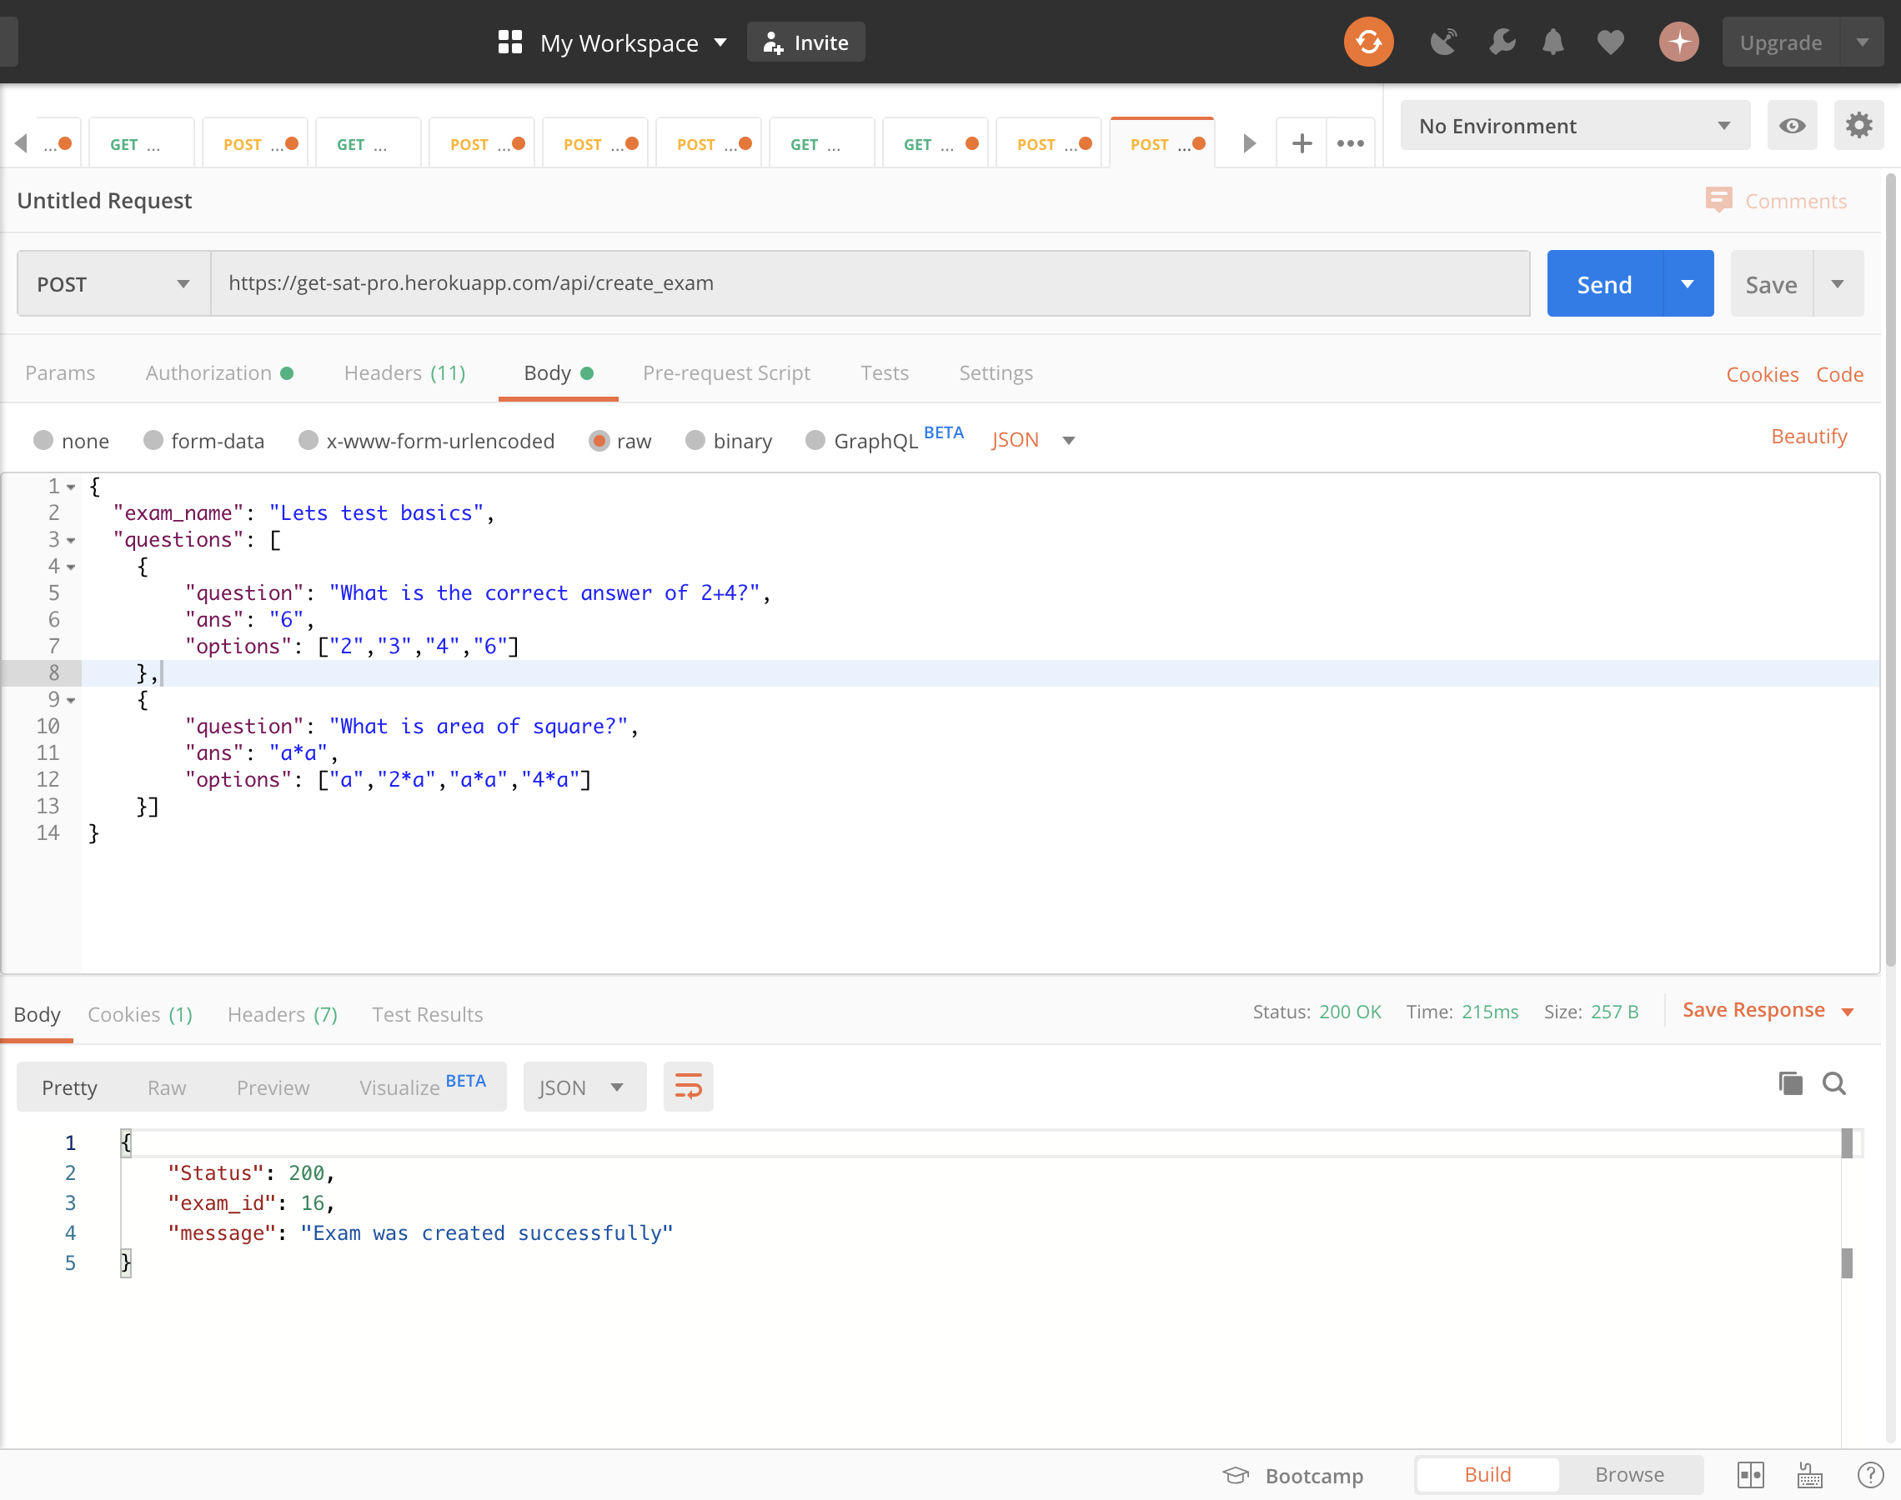Image resolution: width=1901 pixels, height=1500 pixels.
Task: Switch to the Pre-request Script tab
Action: tap(725, 372)
